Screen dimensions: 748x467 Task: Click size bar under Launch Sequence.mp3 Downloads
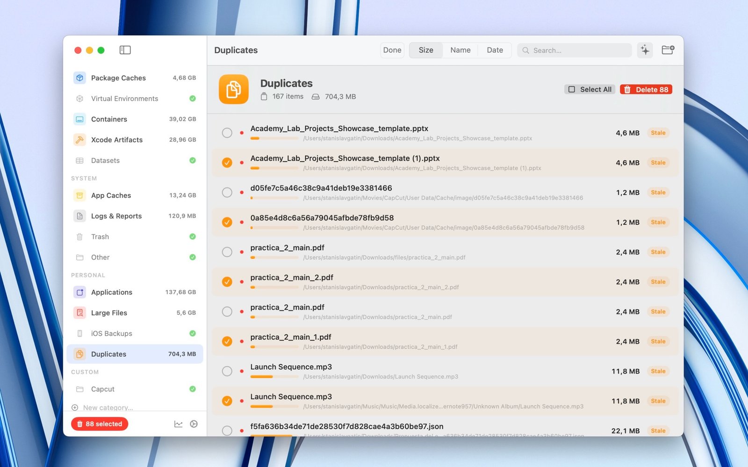(274, 377)
